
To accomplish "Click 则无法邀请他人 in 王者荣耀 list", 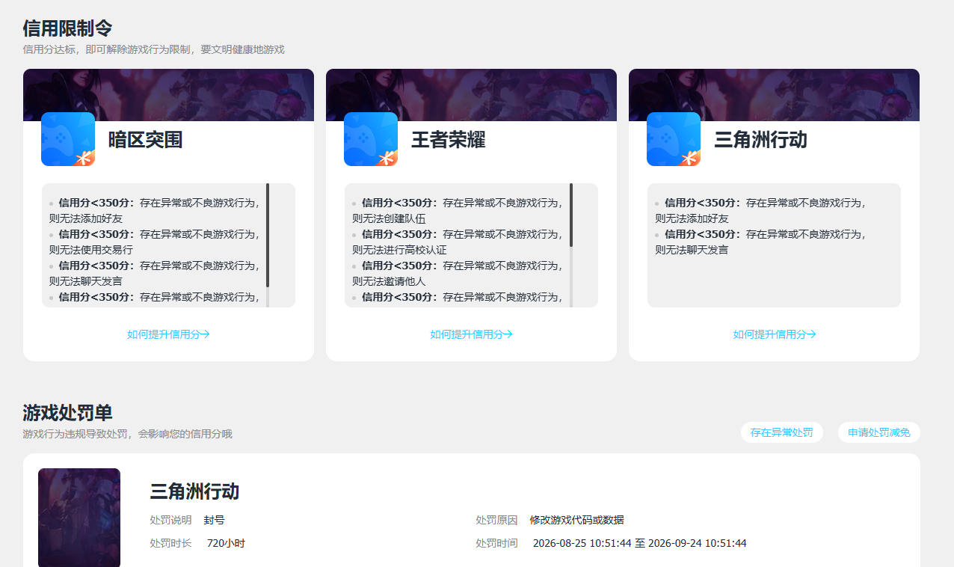I will 389,281.
